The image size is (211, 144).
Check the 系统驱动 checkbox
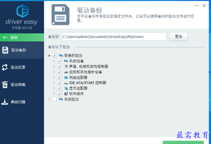pyautogui.click(x=54, y=99)
